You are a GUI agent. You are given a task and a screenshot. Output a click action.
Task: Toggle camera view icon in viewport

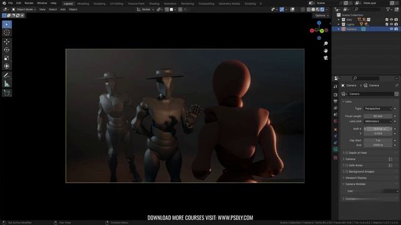coord(326,58)
